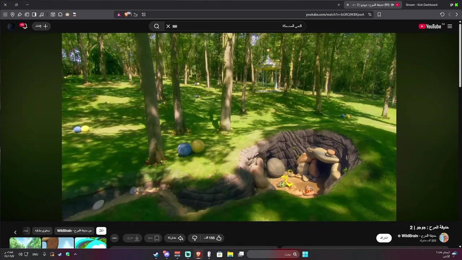Open a new browser tab
This screenshot has width=462, height=260.
point(339,5)
